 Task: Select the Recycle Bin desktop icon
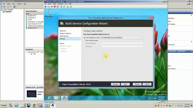[x=49, y=13]
